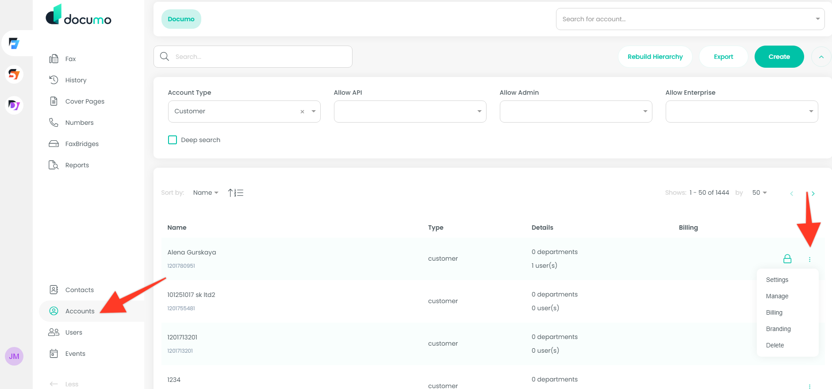Image resolution: width=832 pixels, height=389 pixels.
Task: Open the Reports icon
Action: [x=54, y=165]
